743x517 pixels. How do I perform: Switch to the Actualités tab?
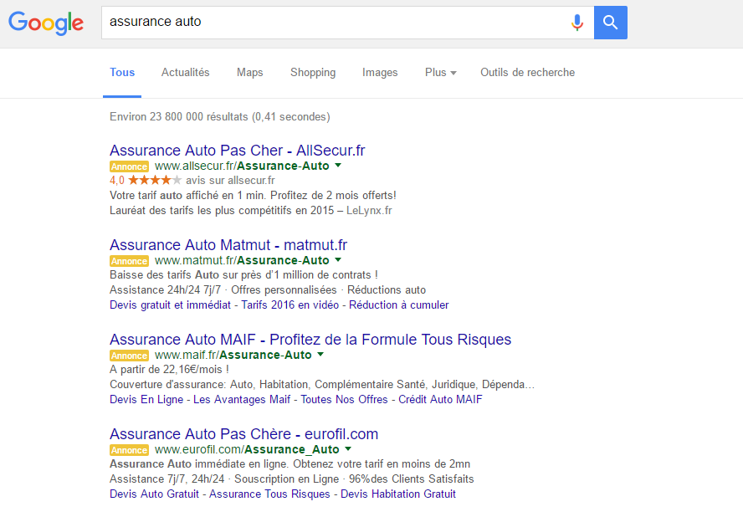click(185, 73)
